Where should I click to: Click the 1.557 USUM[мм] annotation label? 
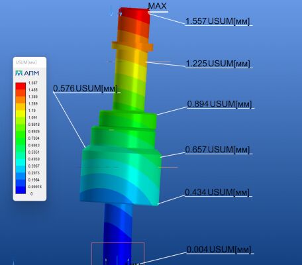218,21
